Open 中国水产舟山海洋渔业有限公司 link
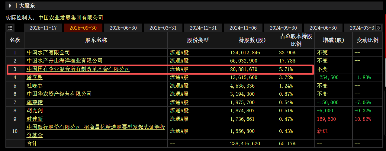This screenshot has width=386, height=151. click(x=65, y=61)
